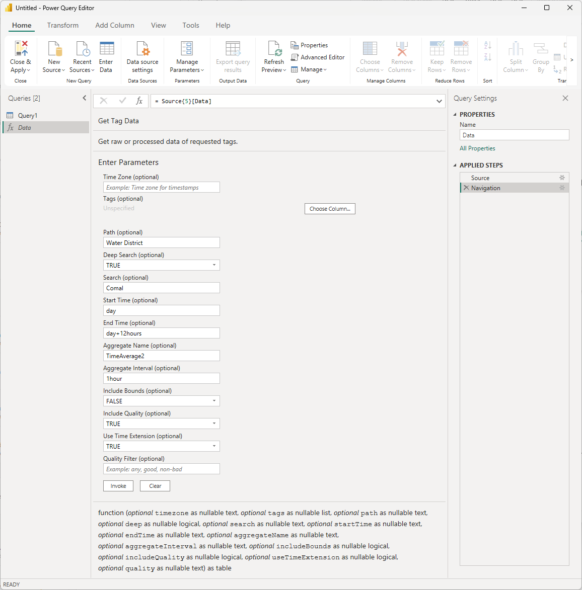Screen dimensions: 582x590
Task: Click the Refresh Preview icon
Action: pyautogui.click(x=274, y=49)
